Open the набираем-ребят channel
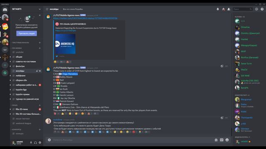 tap(27, 85)
